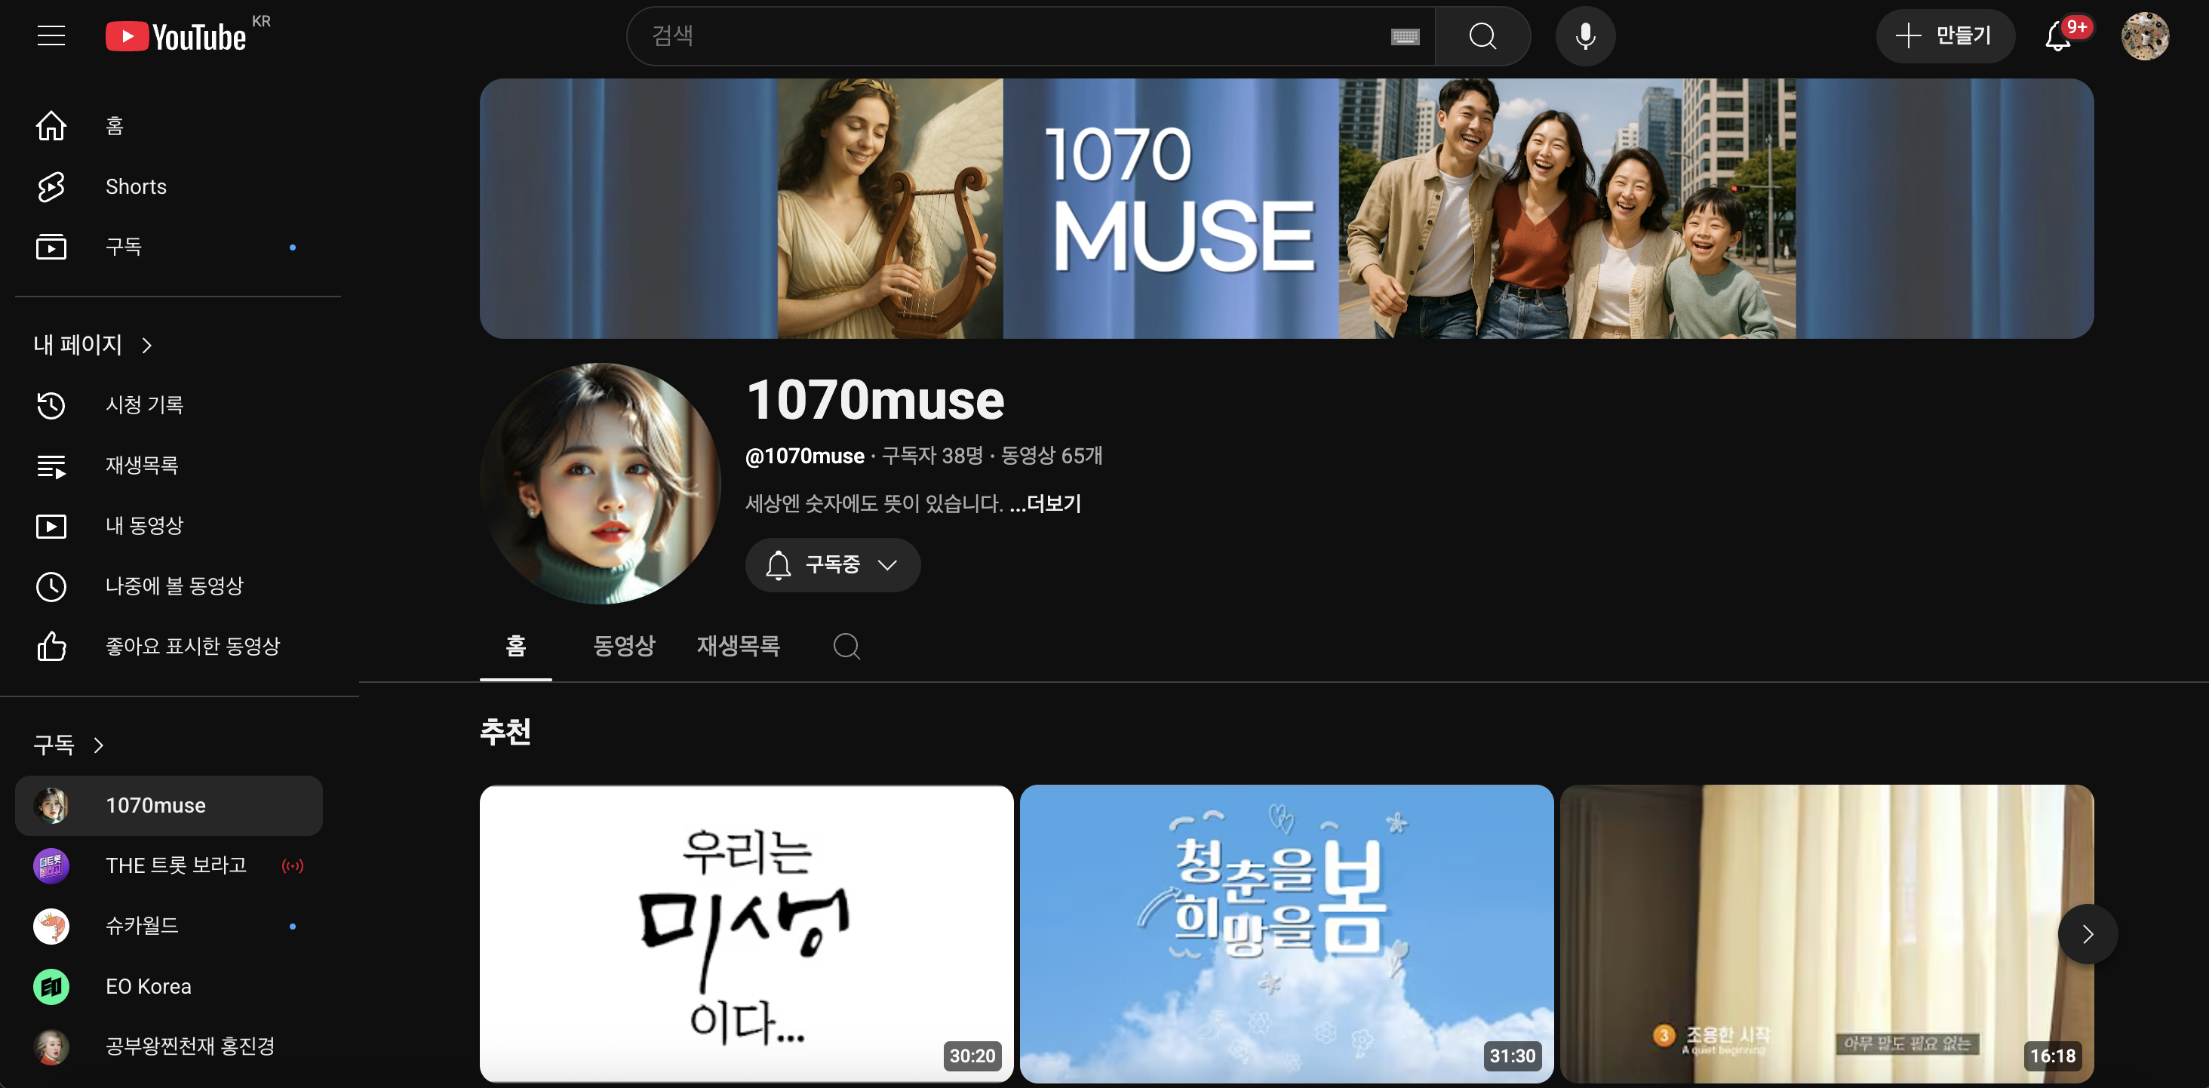Open 좋아요 표시한 동영상 liked videos
The image size is (2209, 1088).
(192, 646)
